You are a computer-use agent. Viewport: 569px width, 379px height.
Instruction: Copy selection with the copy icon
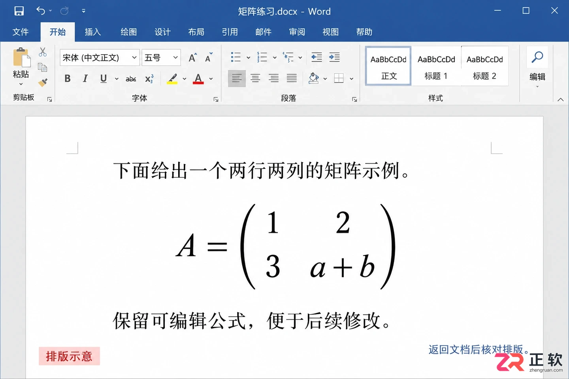click(x=43, y=68)
